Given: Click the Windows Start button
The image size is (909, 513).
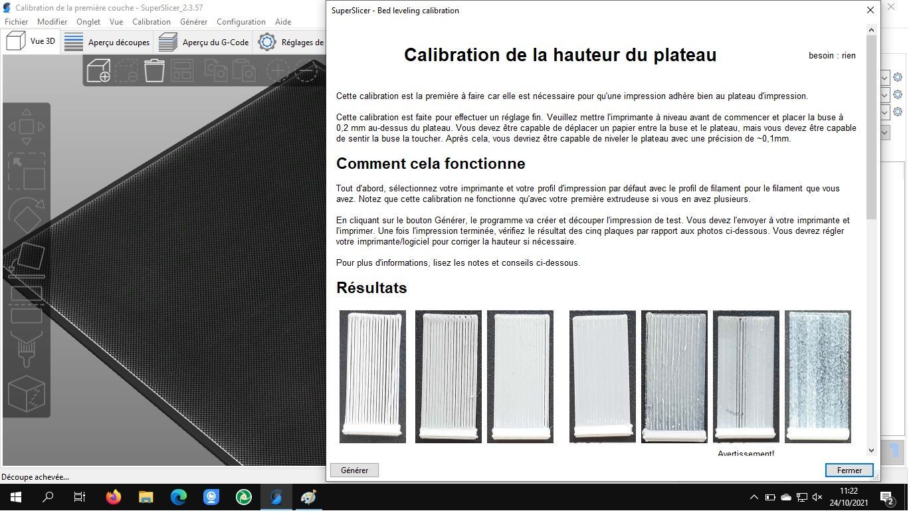Looking at the screenshot, I should click(16, 497).
